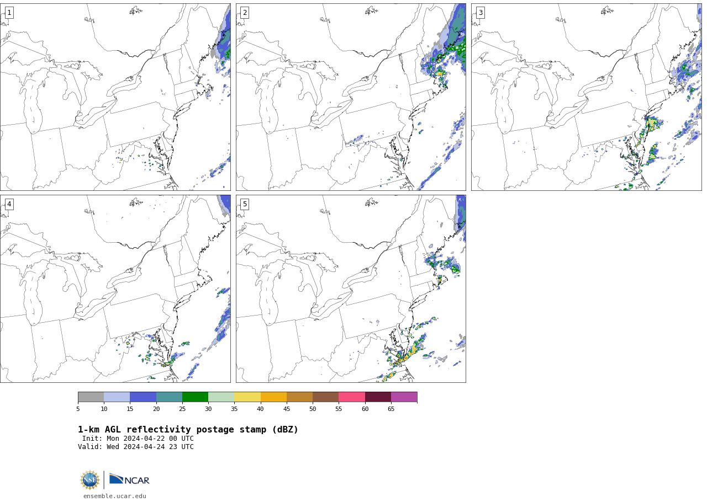Open ensemble member 4 reflectivity map
Viewport: 707px width, 502px height.
115,289
